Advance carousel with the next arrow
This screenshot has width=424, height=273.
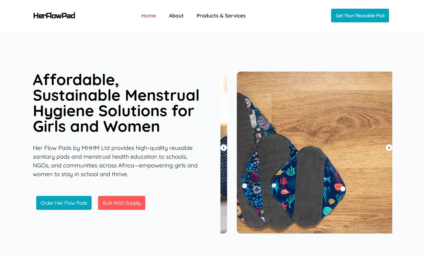[x=389, y=148]
